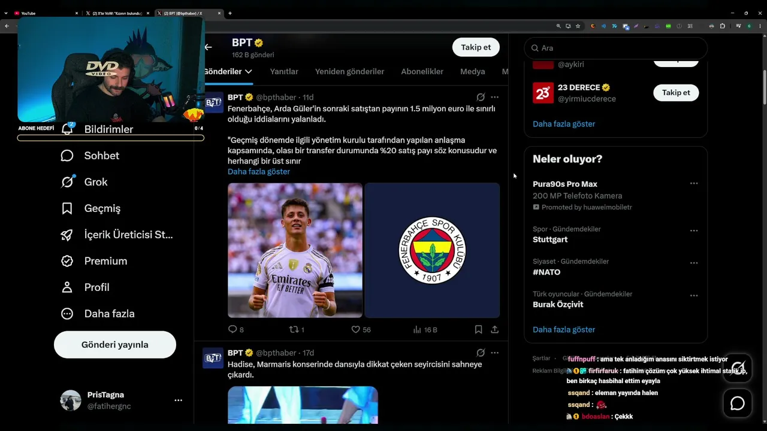Open more options for Pura90s Pro Max
Screen dimensions: 767x431
pyautogui.click(x=694, y=184)
